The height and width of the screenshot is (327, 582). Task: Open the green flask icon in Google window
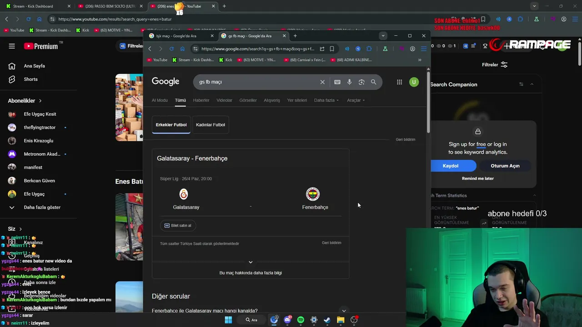(x=385, y=49)
